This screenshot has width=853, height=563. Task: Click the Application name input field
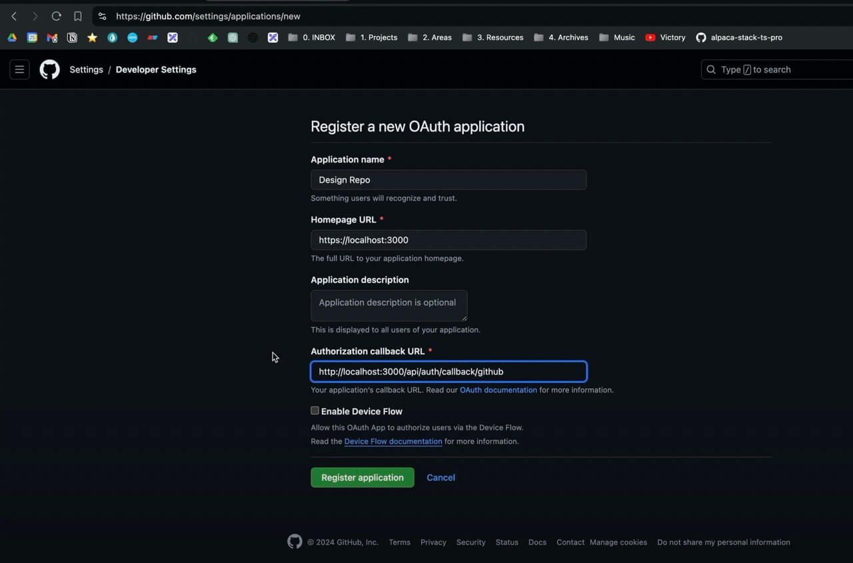pos(448,179)
